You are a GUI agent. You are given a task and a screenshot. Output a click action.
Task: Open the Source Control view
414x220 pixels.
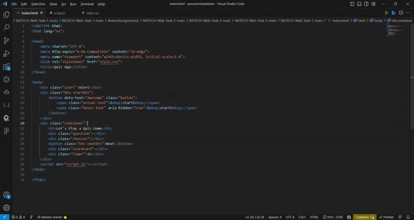coord(6,40)
